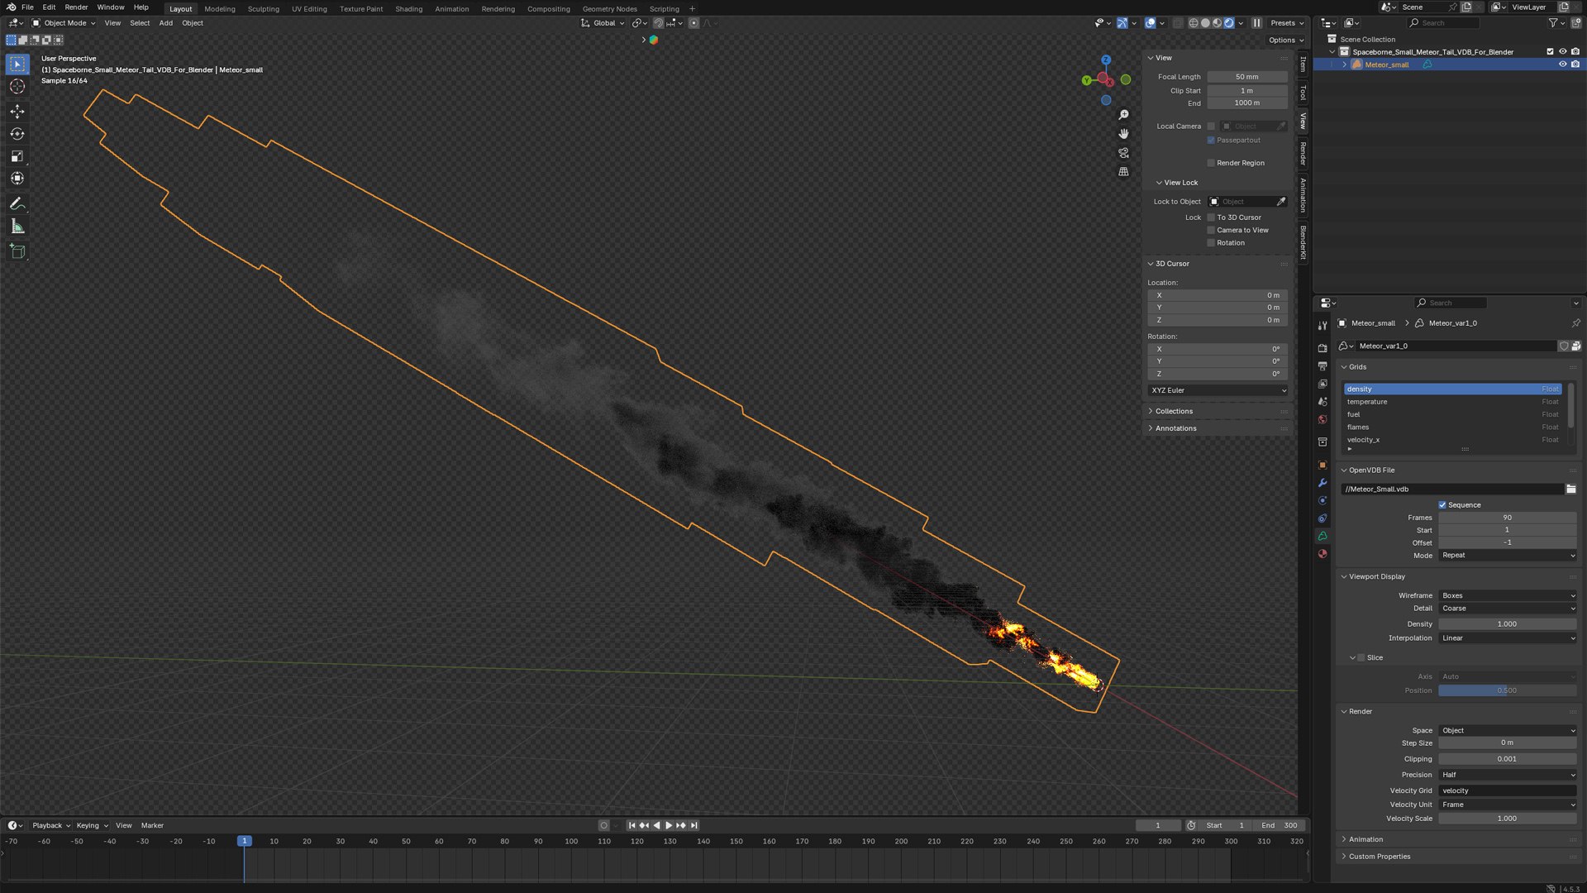
Task: Enable the Sequence checkbox
Action: (1442, 505)
